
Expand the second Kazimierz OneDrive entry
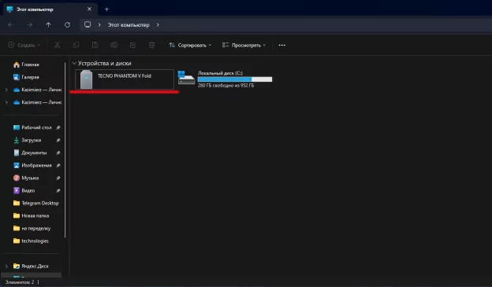click(x=6, y=102)
